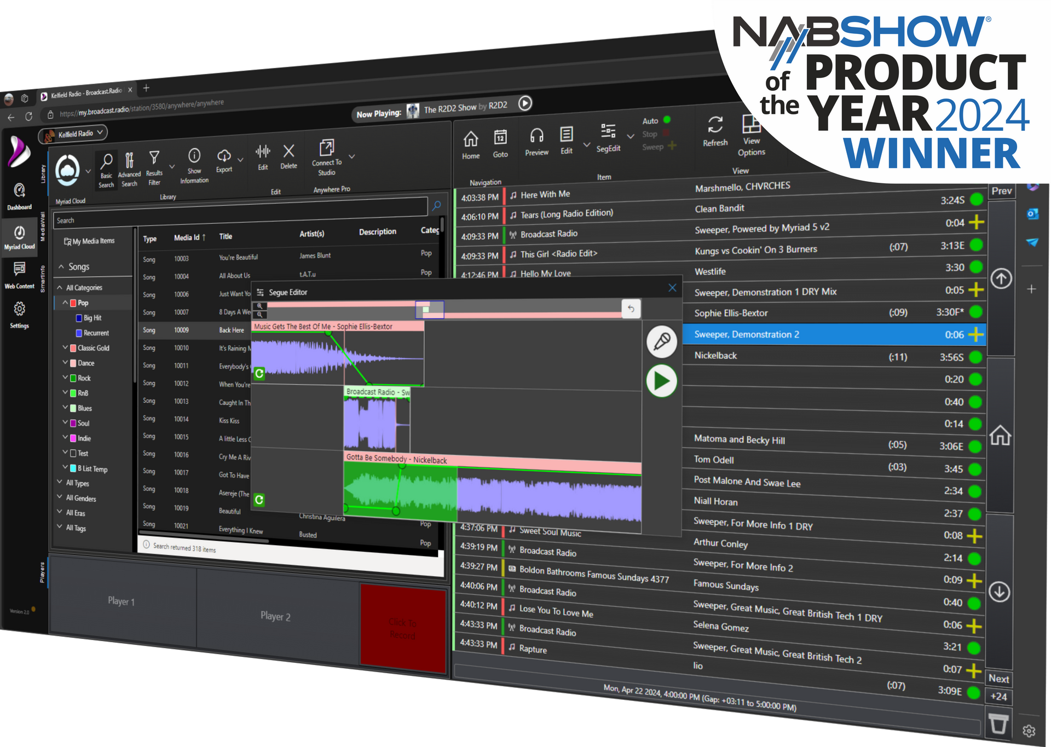
Task: Click the +24 button
Action: pos(998,696)
